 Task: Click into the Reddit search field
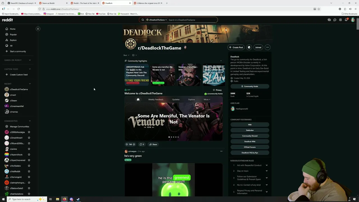(192, 20)
